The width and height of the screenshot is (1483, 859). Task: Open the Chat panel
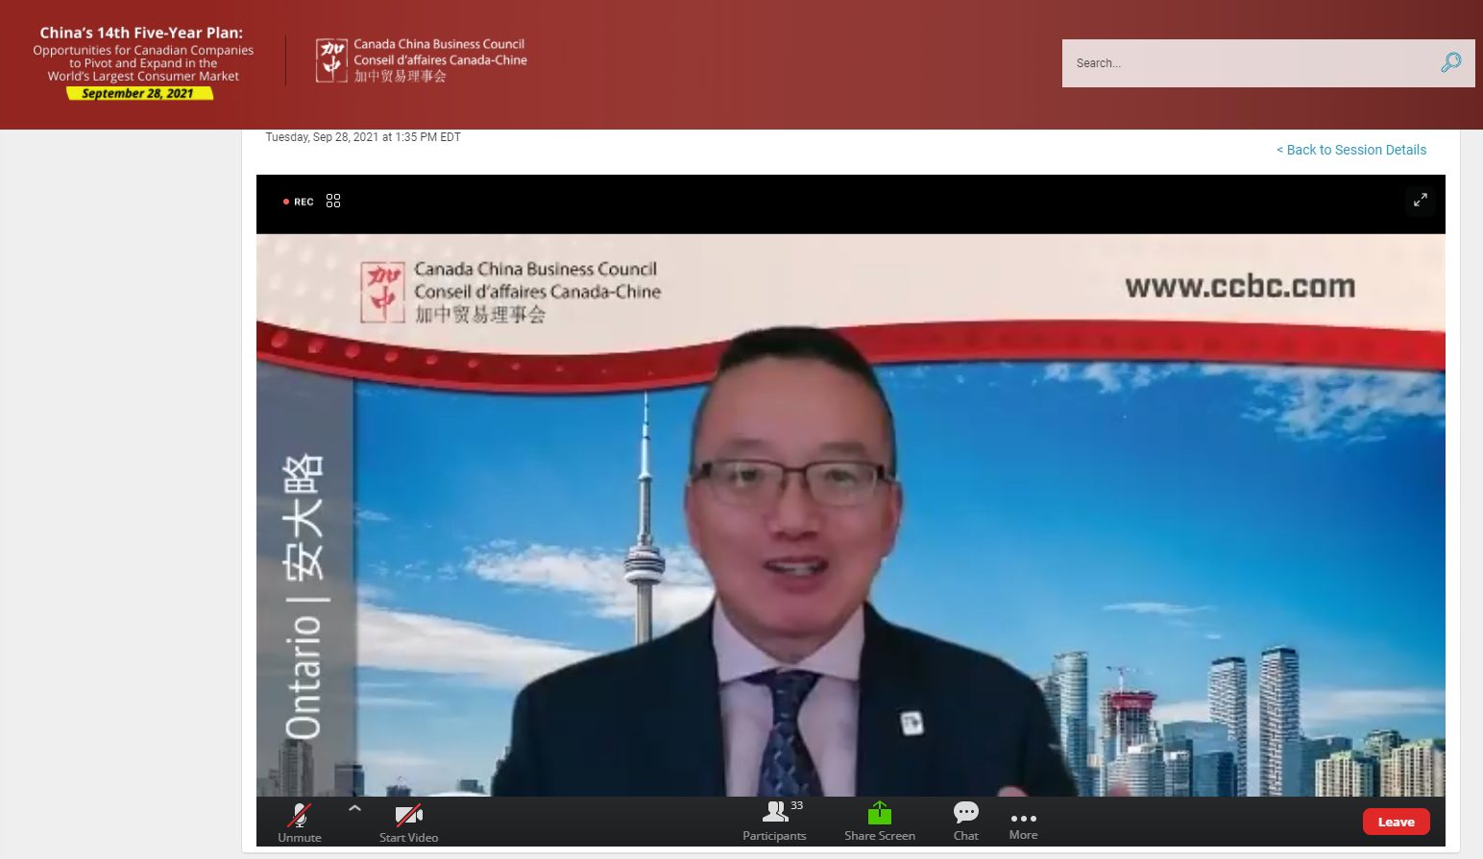[x=965, y=821]
